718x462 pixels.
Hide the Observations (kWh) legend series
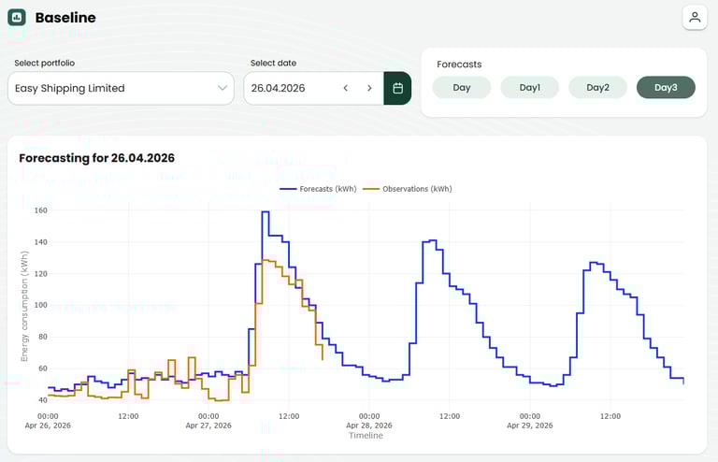(408, 189)
